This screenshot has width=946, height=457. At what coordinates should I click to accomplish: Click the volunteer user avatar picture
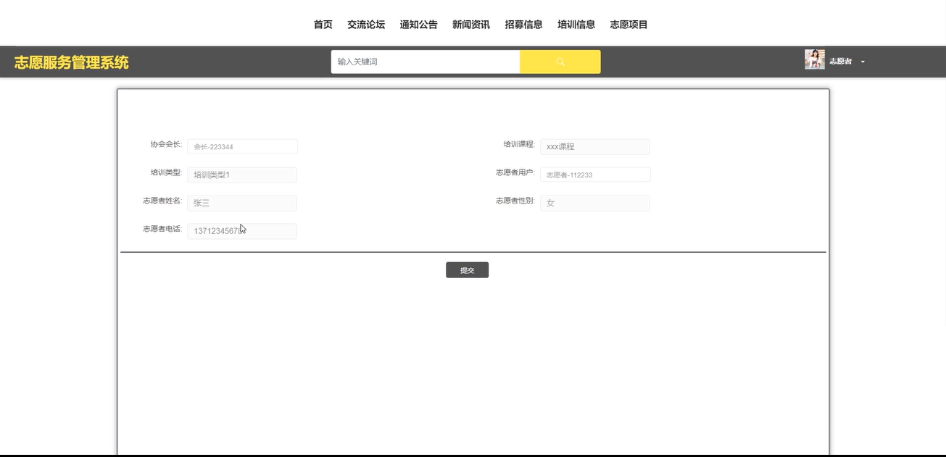tap(814, 59)
